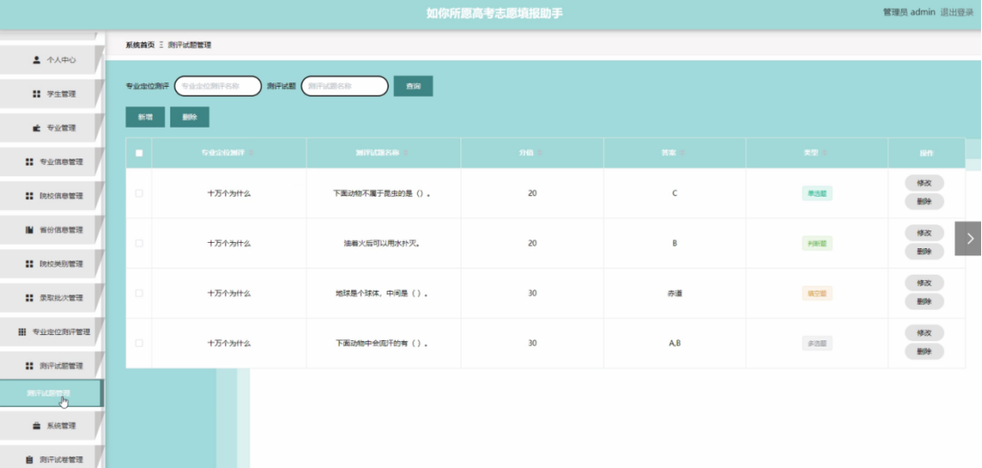This screenshot has width=982, height=468.
Task: Click the briefcase icon beside 系统管理
Action: 36,425
